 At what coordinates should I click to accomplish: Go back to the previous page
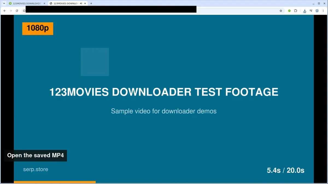click(4, 11)
